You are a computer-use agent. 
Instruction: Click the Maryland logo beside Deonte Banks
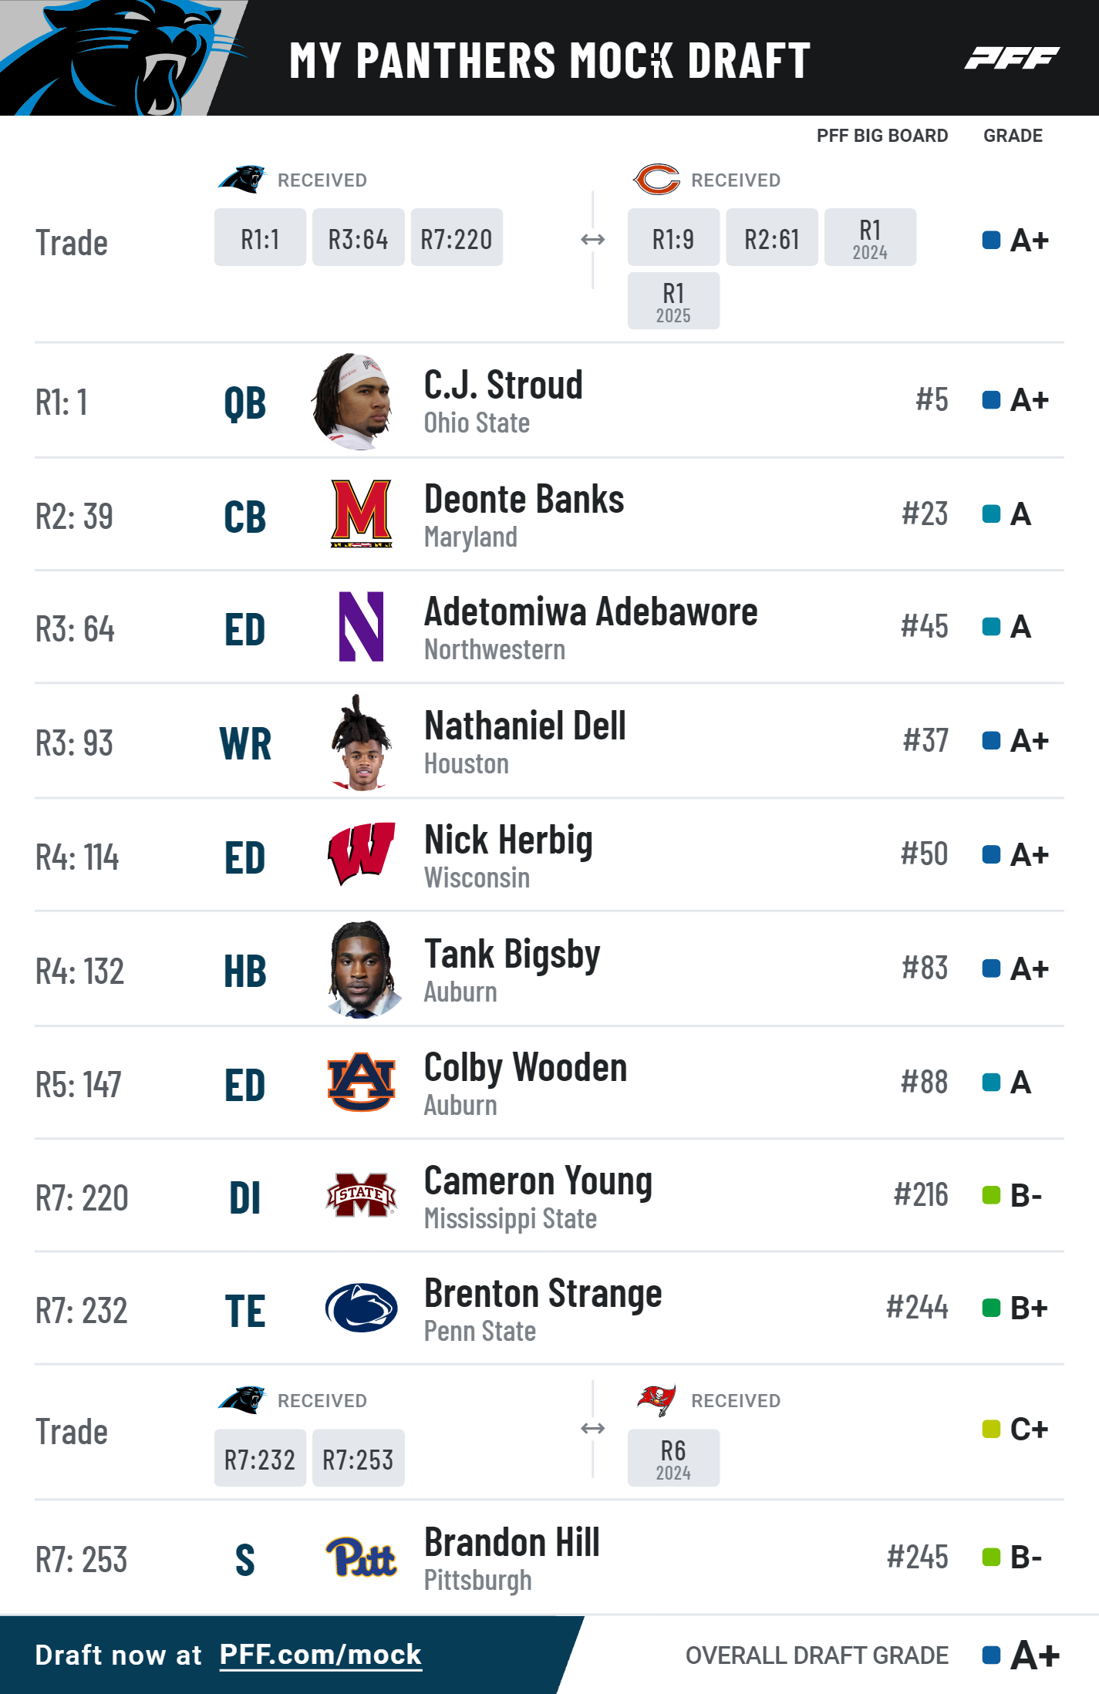tap(361, 514)
